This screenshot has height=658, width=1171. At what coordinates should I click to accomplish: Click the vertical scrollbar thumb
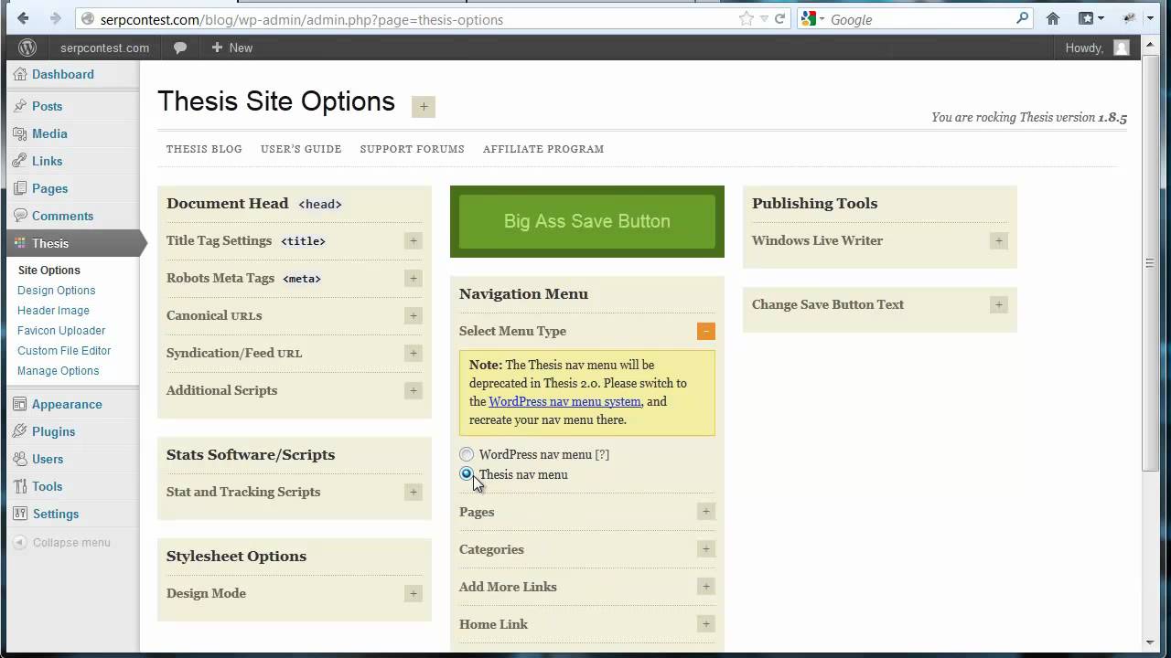(1150, 263)
